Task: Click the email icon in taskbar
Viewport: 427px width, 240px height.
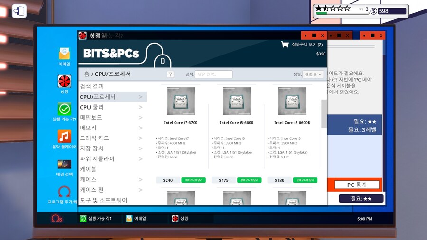Action: [129, 219]
